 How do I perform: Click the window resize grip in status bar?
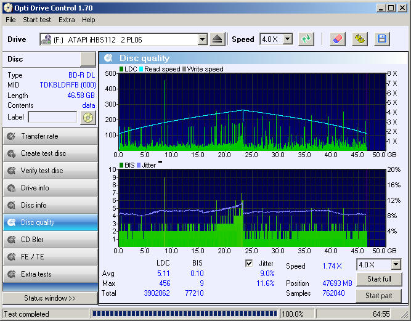click(404, 314)
